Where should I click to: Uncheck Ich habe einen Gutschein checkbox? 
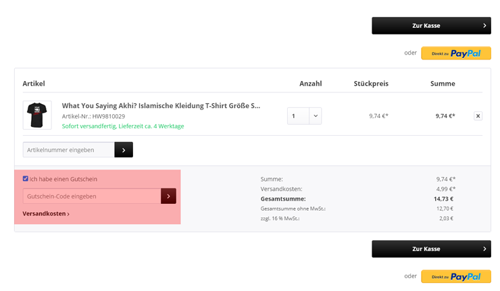pos(26,178)
